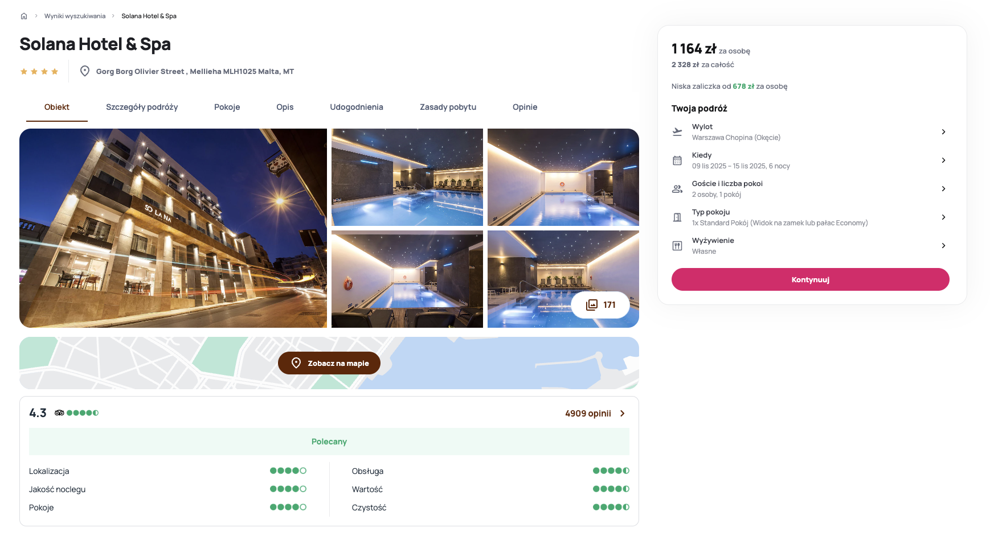Open the top right pool photo
The height and width of the screenshot is (536, 990).
tap(563, 177)
